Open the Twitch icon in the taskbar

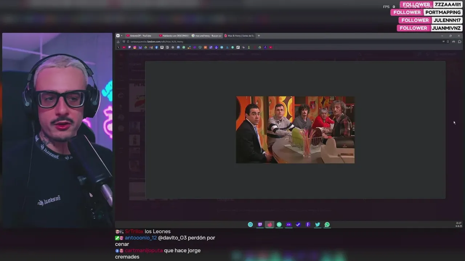[x=260, y=224]
